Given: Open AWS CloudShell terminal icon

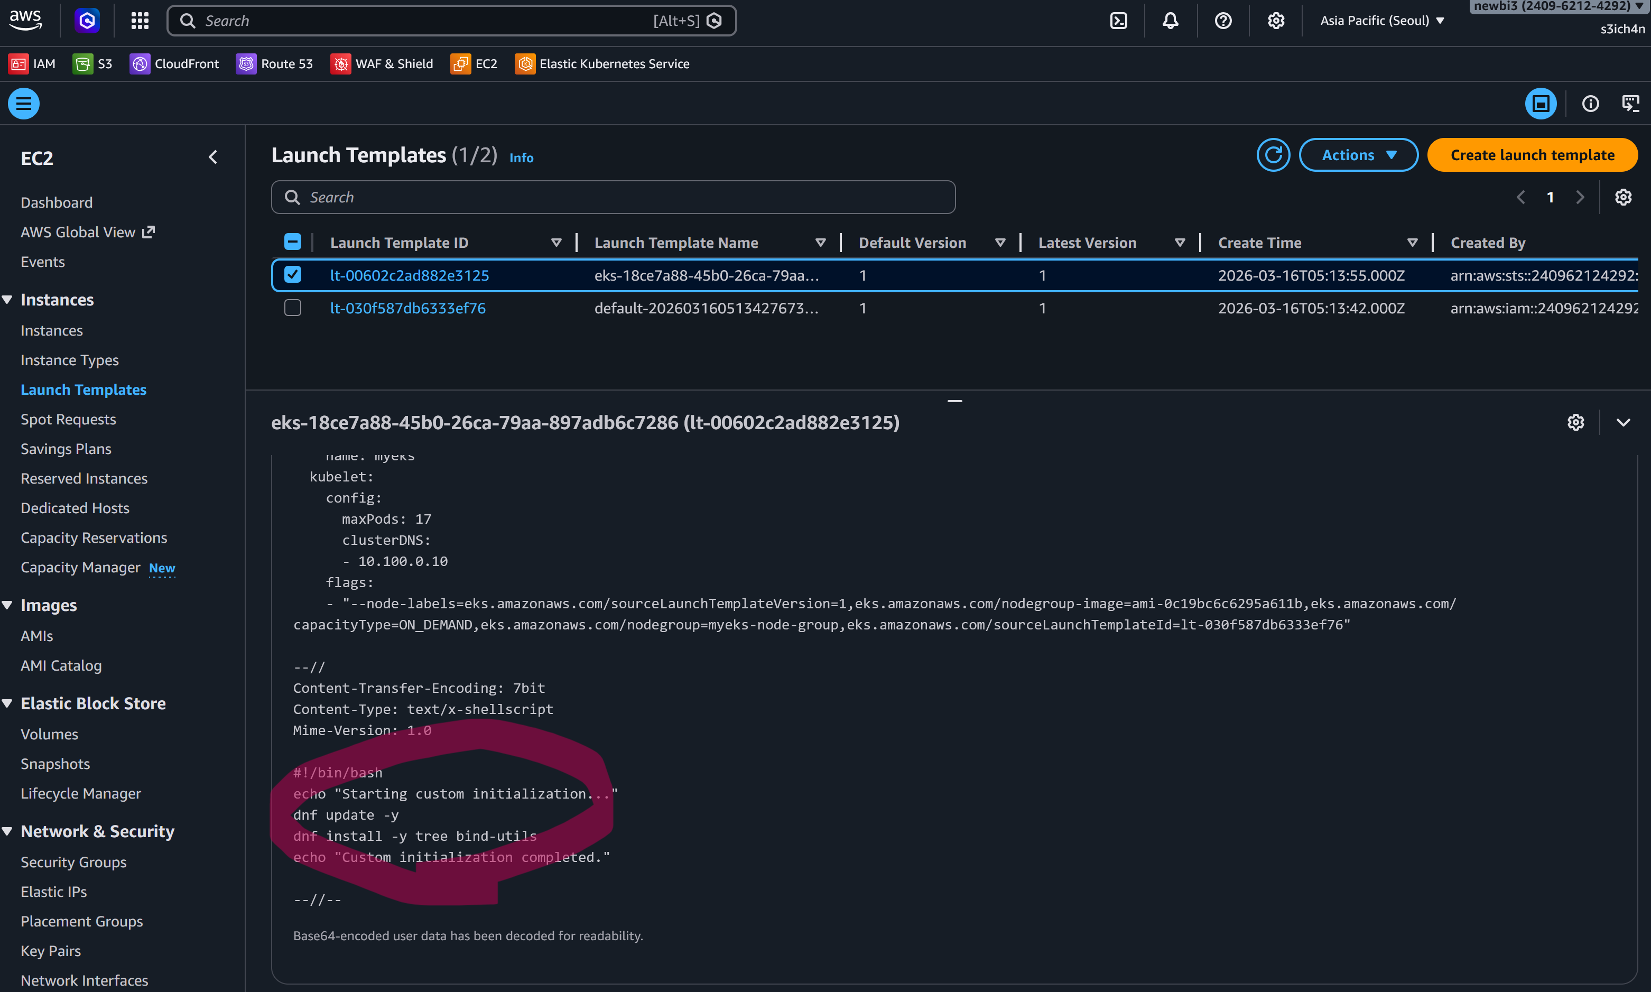Looking at the screenshot, I should (x=1118, y=21).
